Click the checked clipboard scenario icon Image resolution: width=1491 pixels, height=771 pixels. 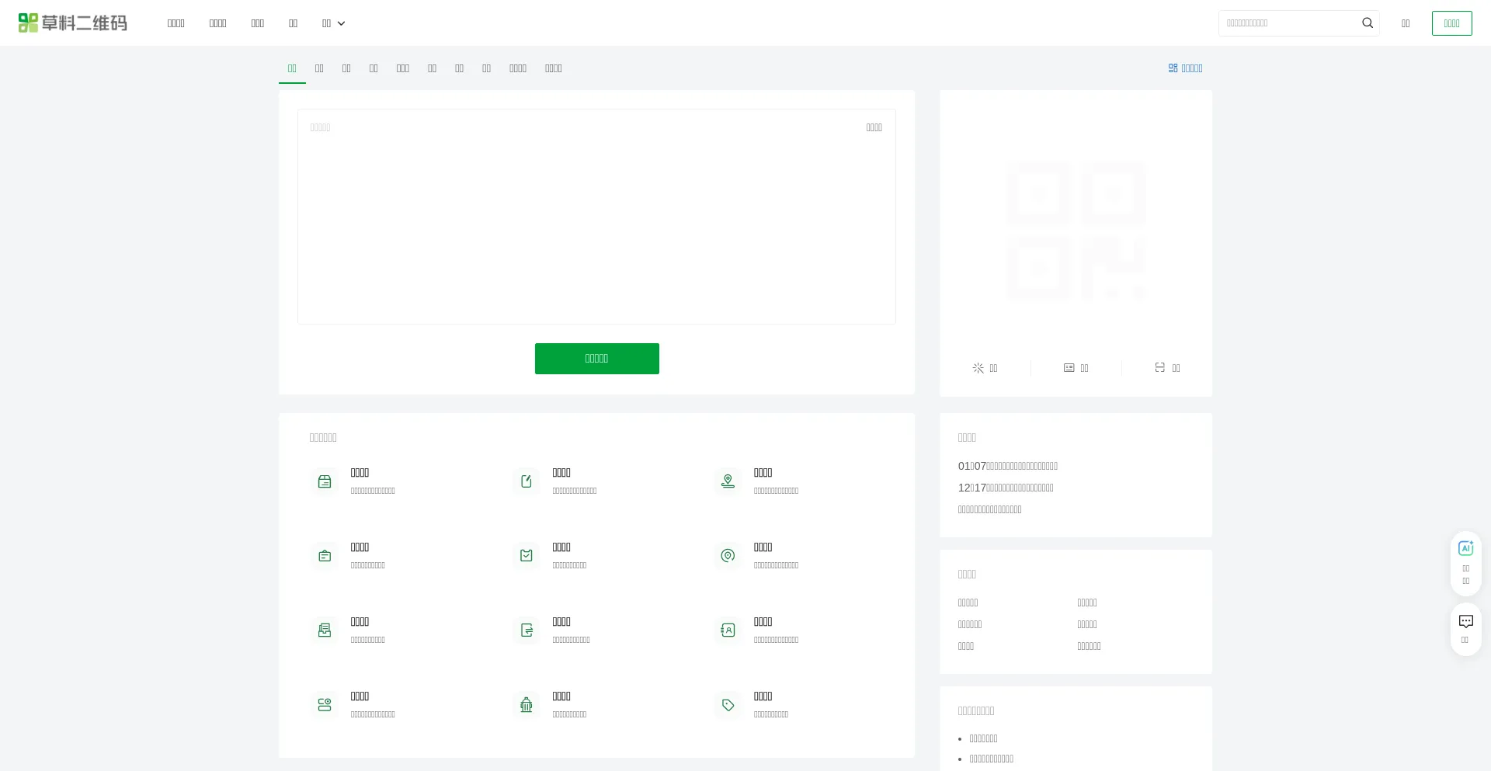pos(527,556)
